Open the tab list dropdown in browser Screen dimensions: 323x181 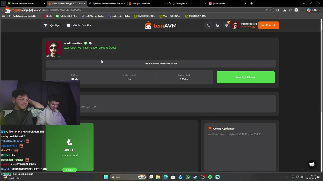click(x=3, y=4)
